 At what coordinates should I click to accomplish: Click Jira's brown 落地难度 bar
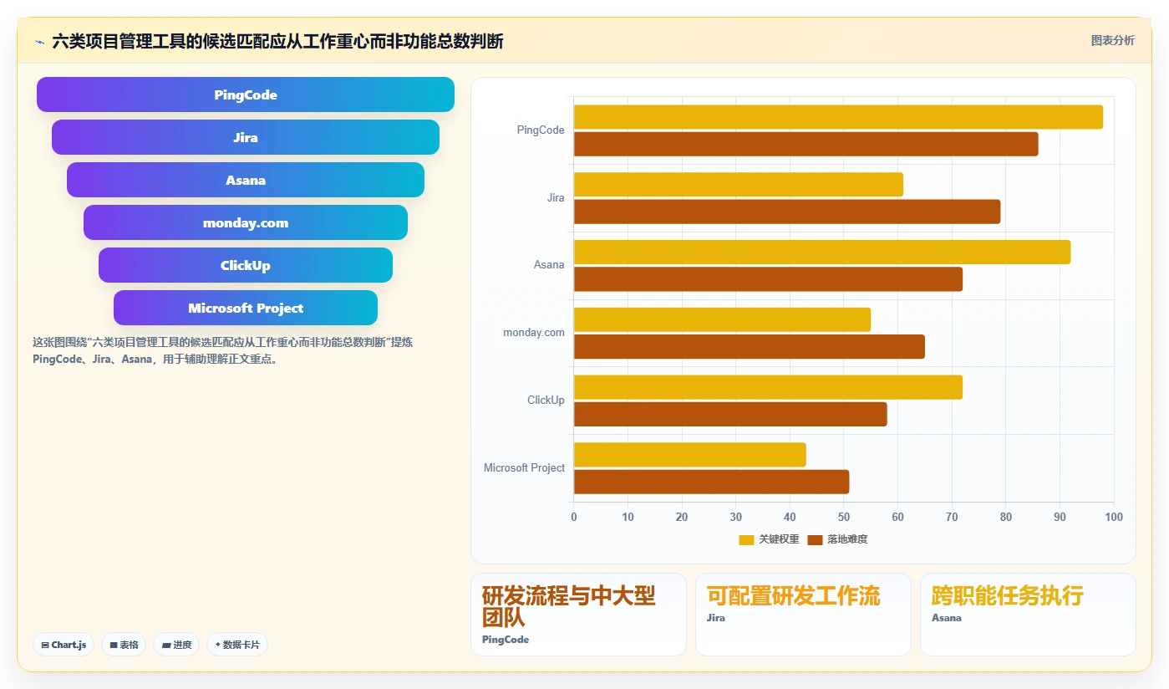(x=787, y=212)
